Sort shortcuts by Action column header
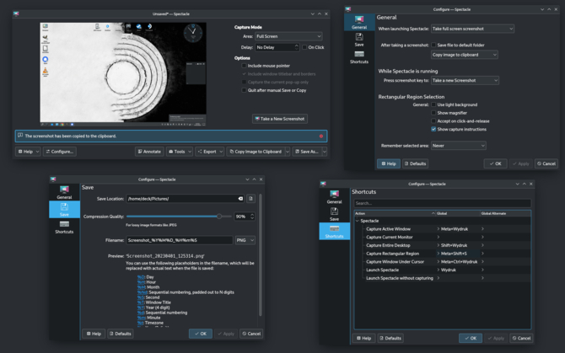This screenshot has width=565, height=353. coord(395,213)
